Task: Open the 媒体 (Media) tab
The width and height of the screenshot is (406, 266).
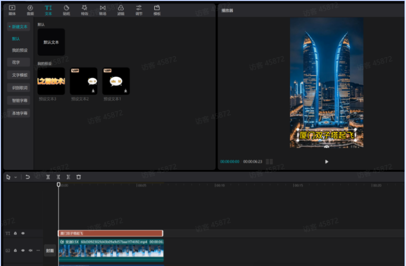Action: tap(12, 10)
